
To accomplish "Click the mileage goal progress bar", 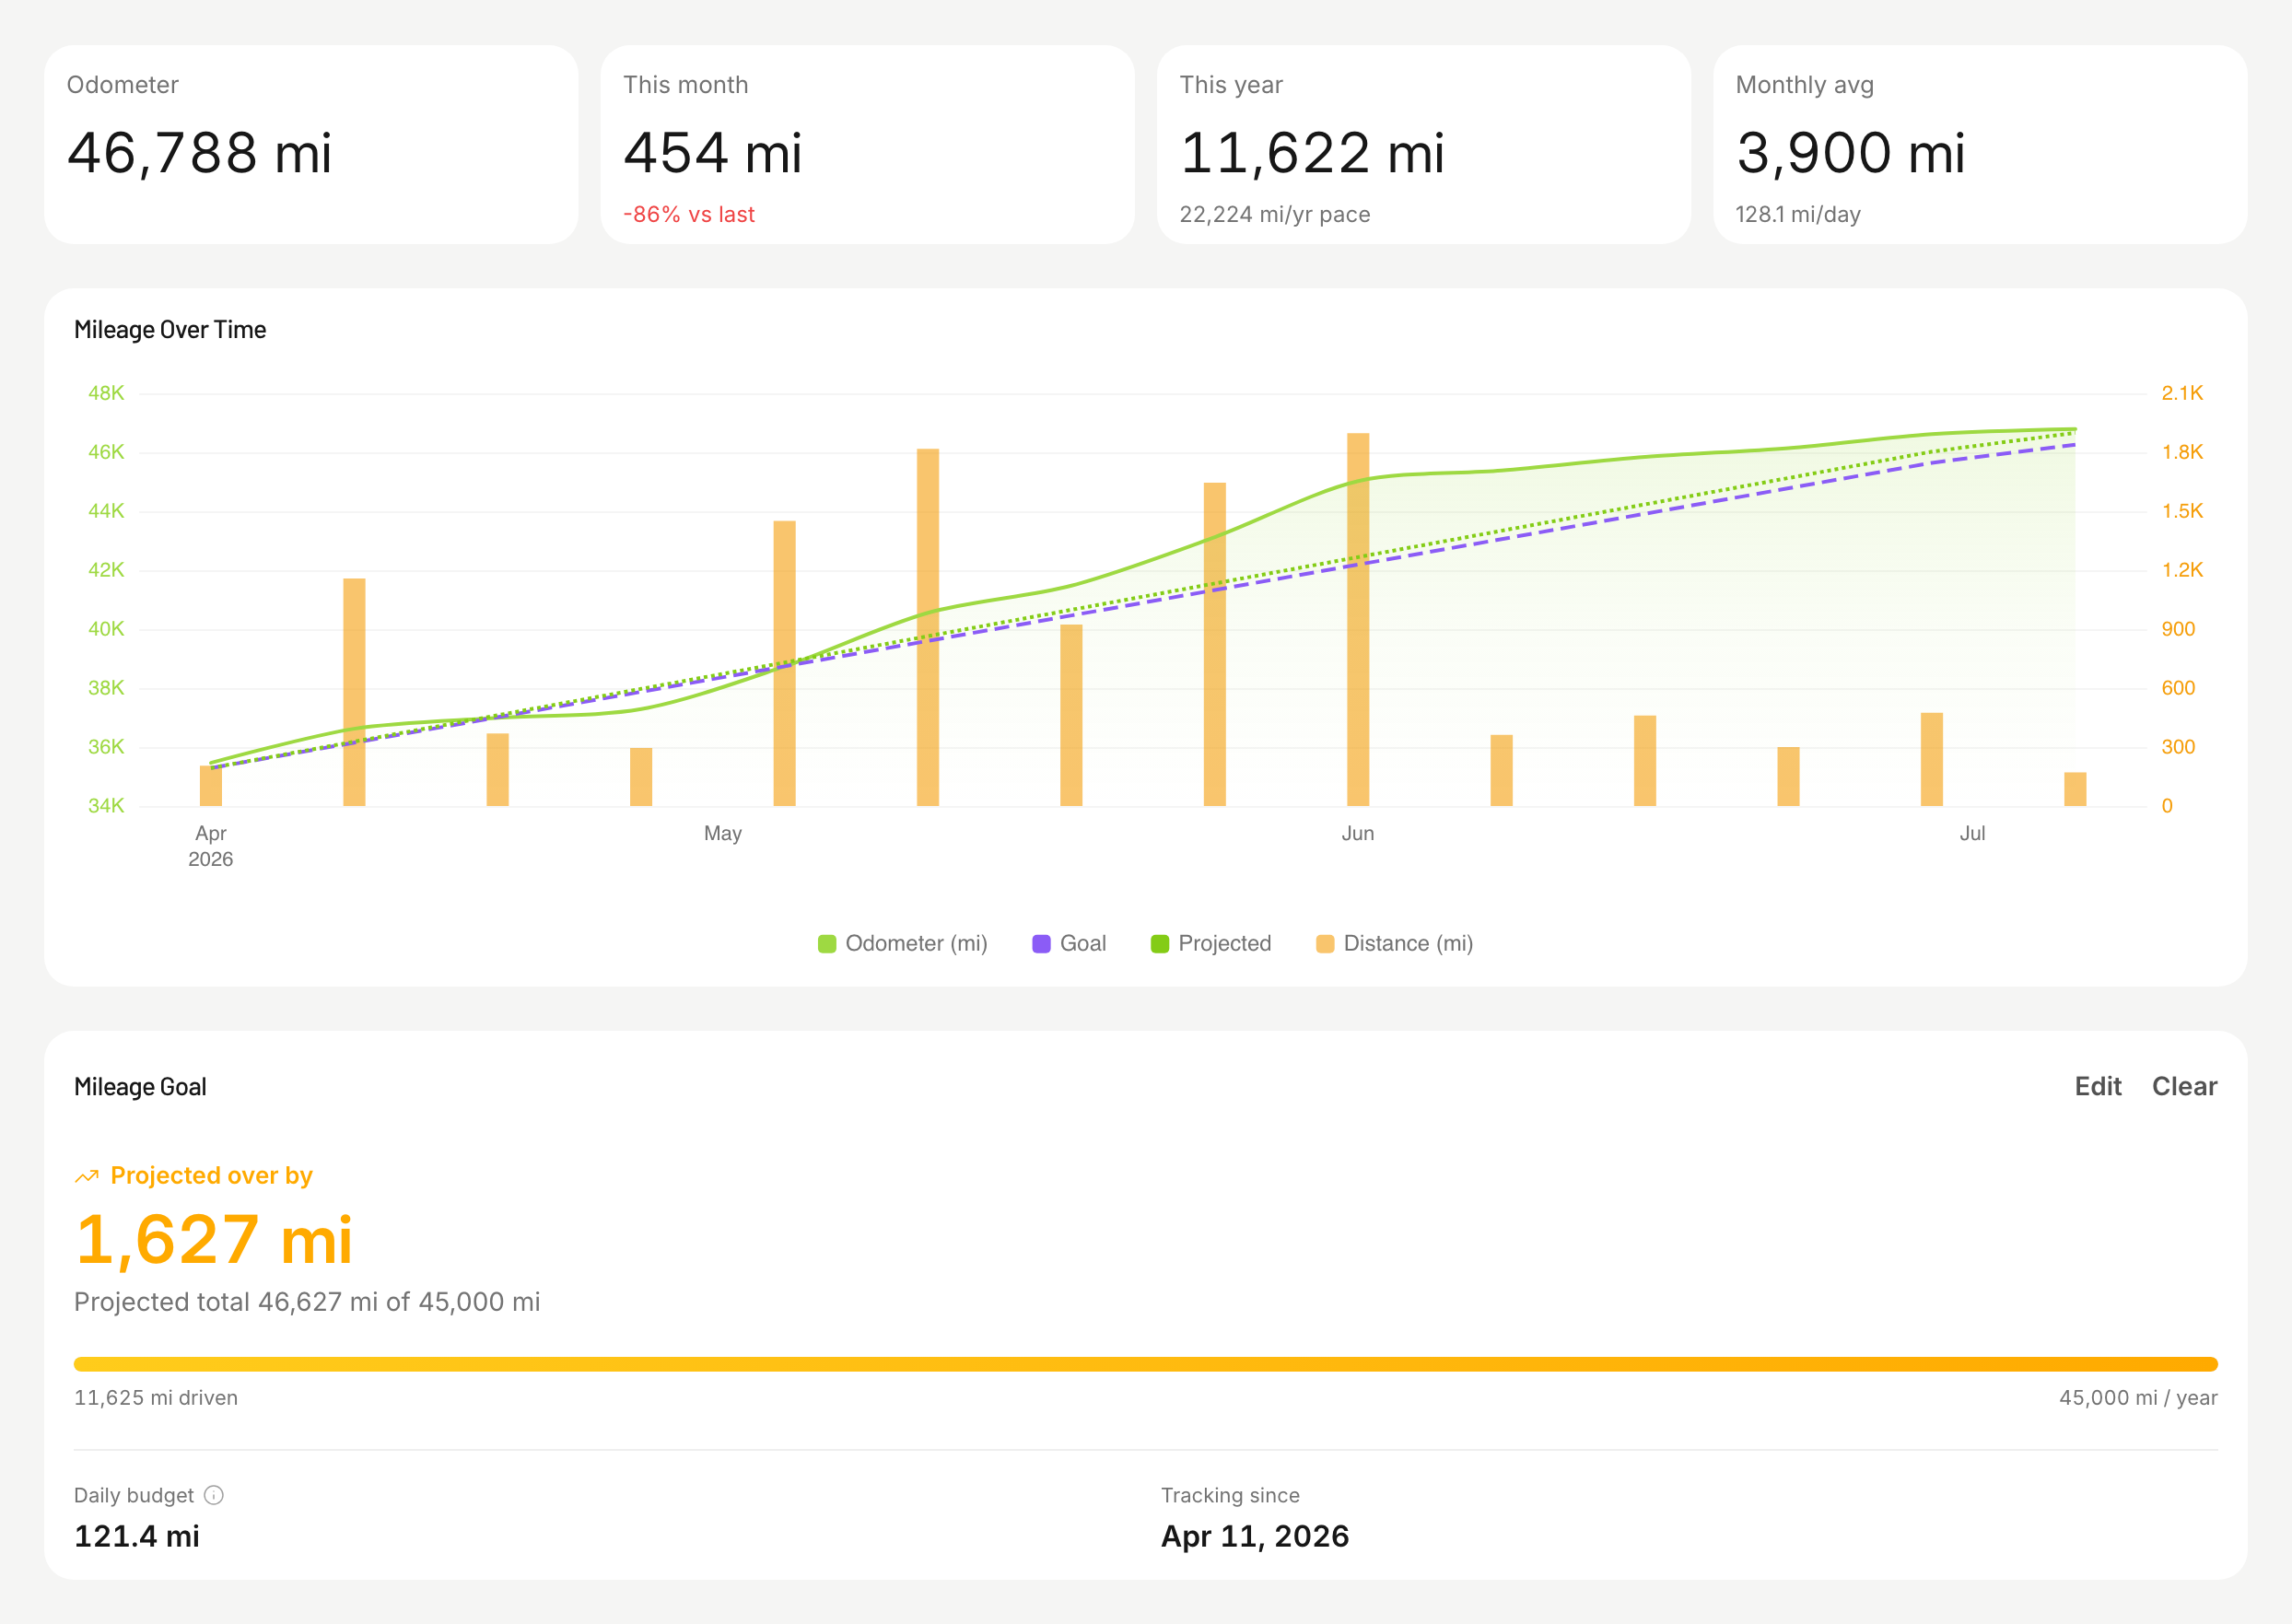I will point(1146,1364).
